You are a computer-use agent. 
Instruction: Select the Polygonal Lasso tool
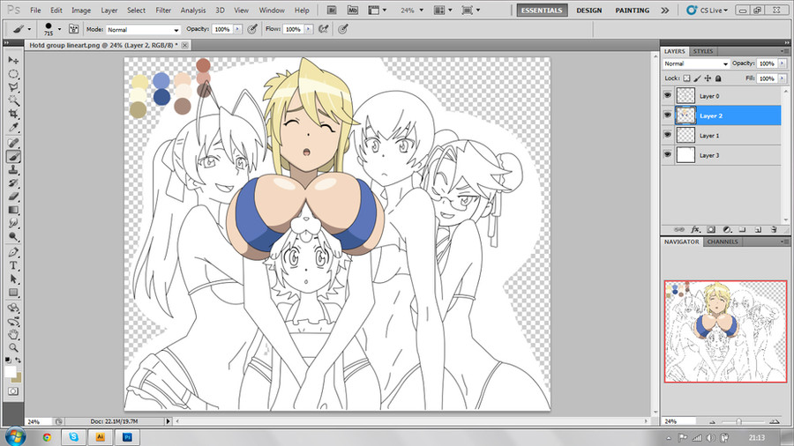tap(13, 87)
